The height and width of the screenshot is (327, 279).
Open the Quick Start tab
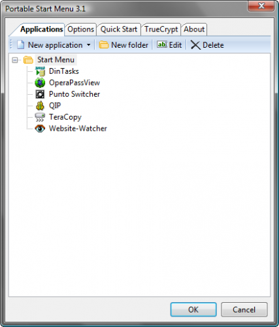coord(119,29)
